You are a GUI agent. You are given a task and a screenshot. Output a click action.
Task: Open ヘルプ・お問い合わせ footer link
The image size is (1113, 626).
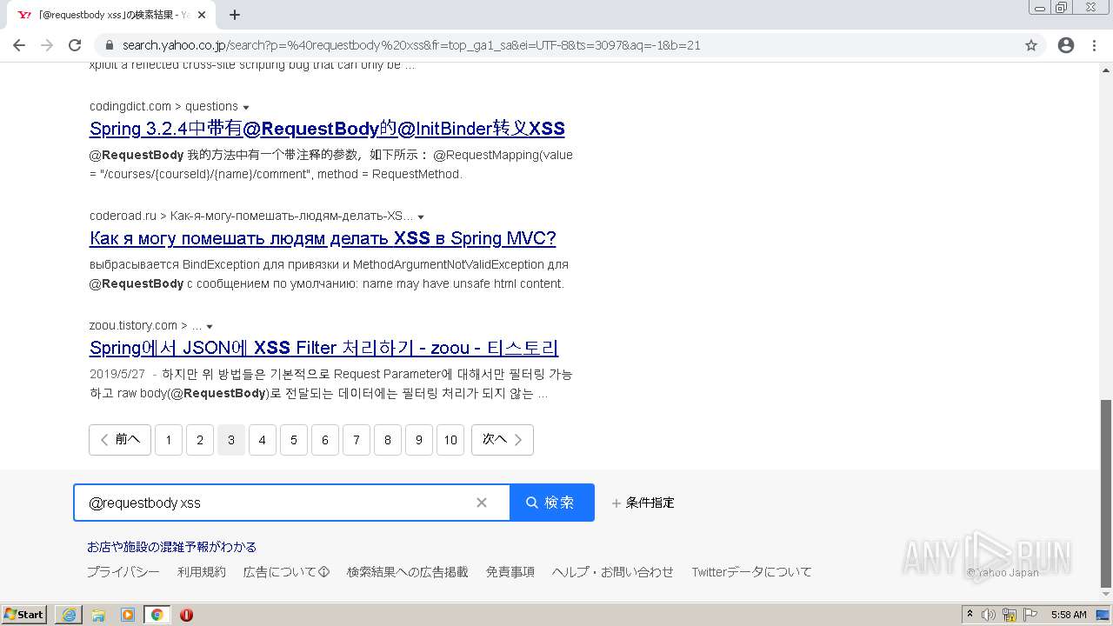613,572
